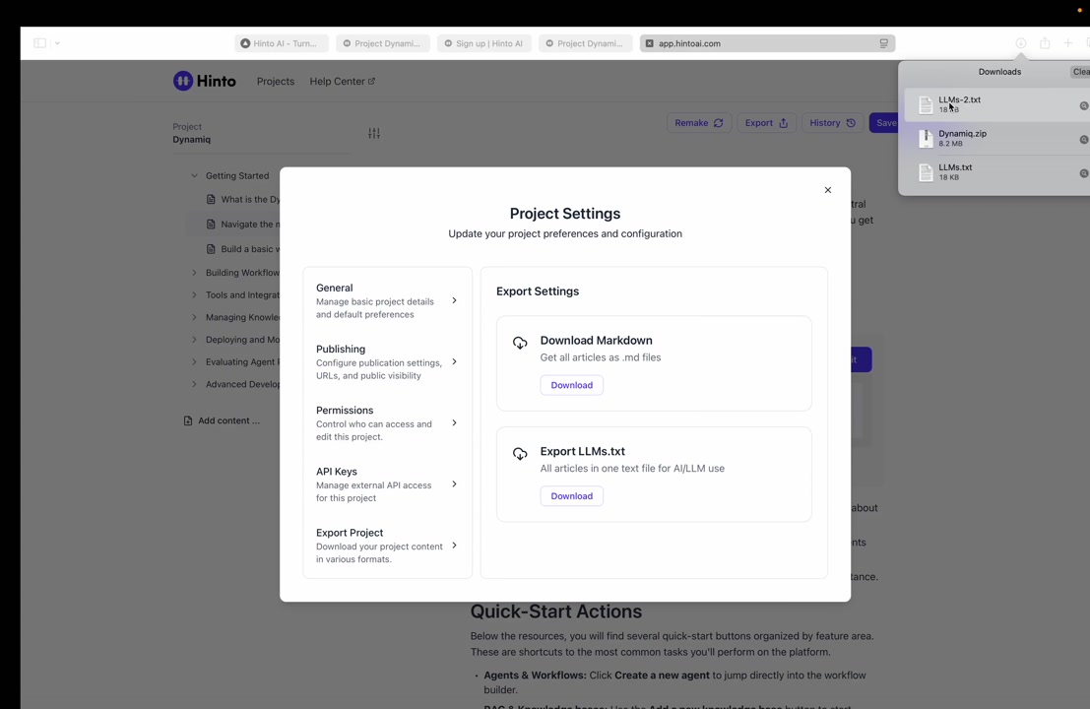Image resolution: width=1090 pixels, height=709 pixels.
Task: Click the Add content document icon
Action: [x=188, y=420]
